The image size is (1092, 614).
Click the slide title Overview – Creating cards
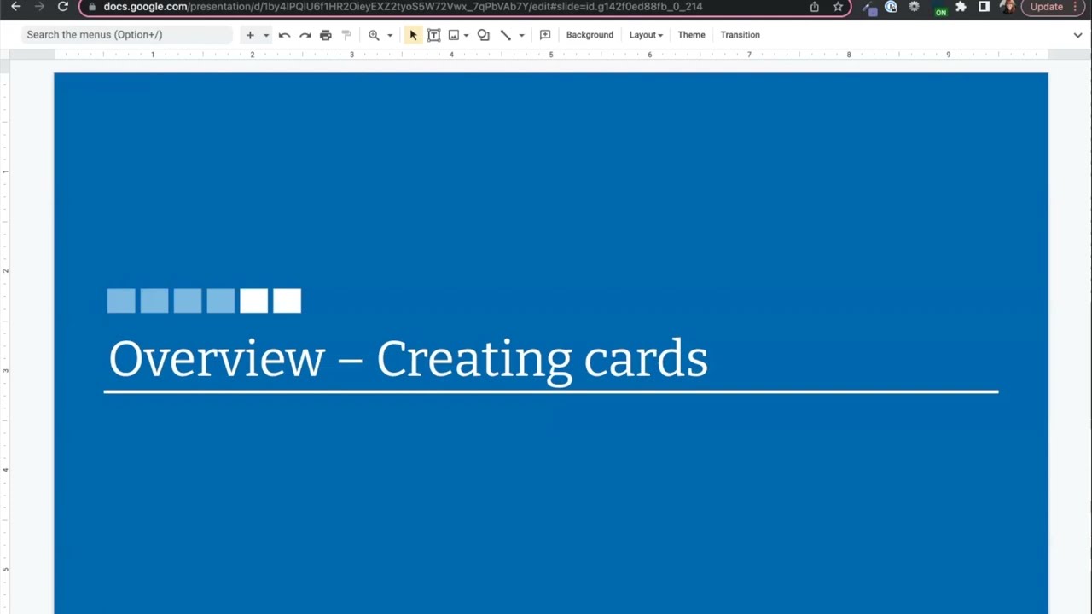click(x=408, y=358)
